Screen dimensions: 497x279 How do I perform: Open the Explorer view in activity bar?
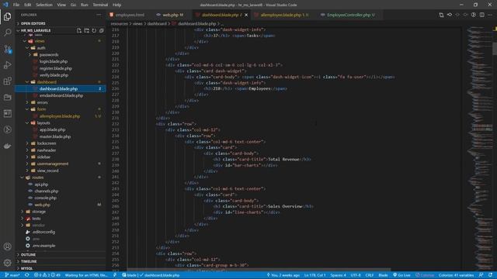tap(7, 16)
